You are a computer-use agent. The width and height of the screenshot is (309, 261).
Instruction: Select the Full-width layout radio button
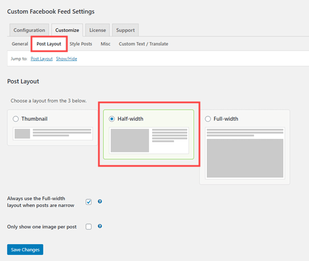point(208,119)
